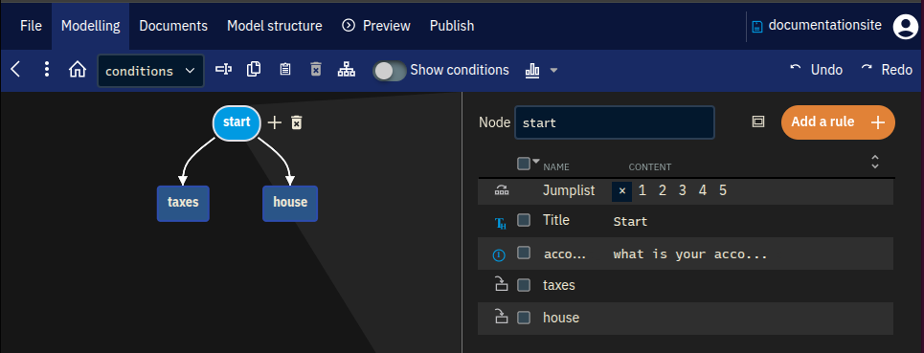This screenshot has width=924, height=353.
Task: Click the Undo button
Action: [x=816, y=70]
